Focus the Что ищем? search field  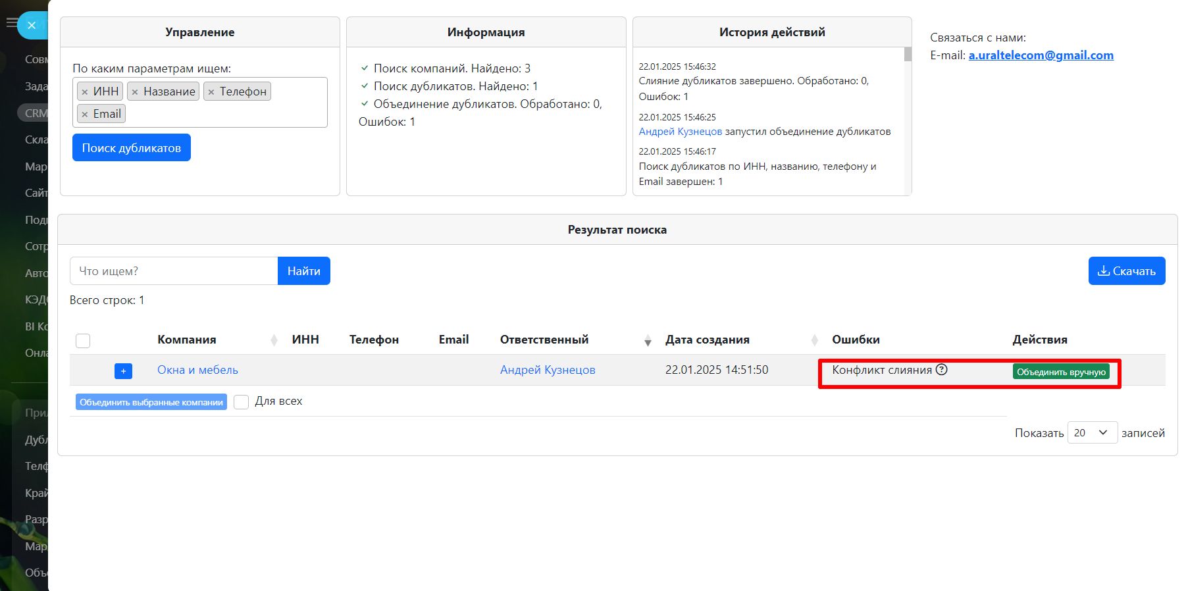(x=174, y=271)
